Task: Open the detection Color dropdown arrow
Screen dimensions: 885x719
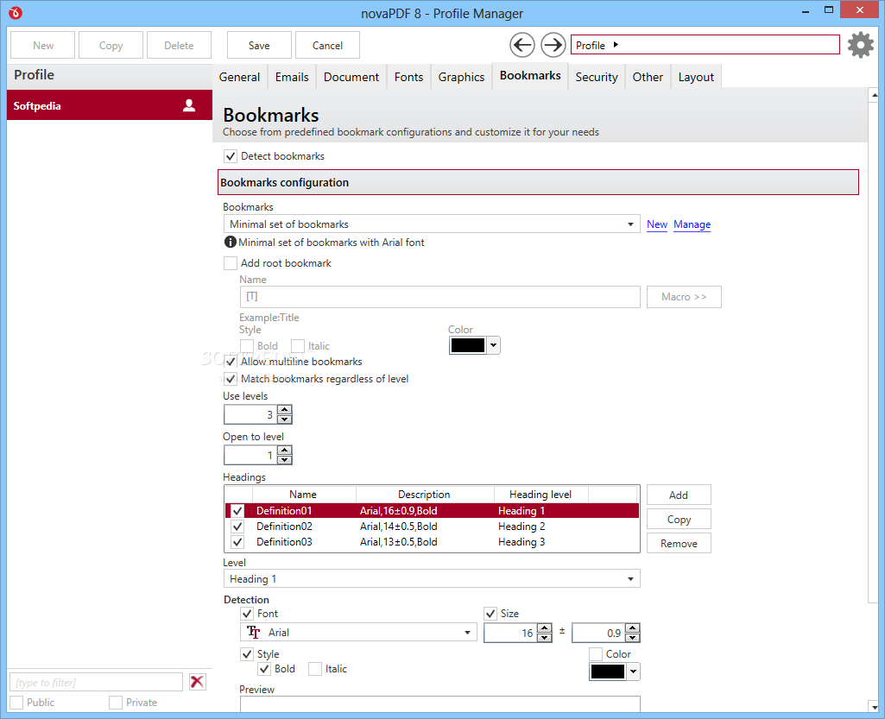Action: [633, 671]
